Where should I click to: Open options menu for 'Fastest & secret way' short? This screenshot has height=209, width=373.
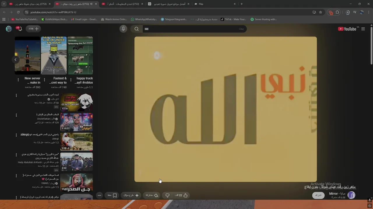pos(44,80)
